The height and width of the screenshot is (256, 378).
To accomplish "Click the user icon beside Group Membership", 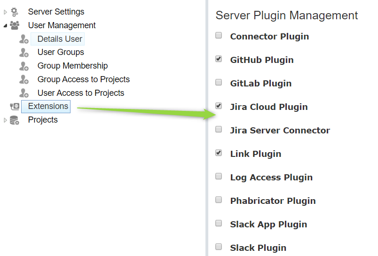I will [x=24, y=66].
